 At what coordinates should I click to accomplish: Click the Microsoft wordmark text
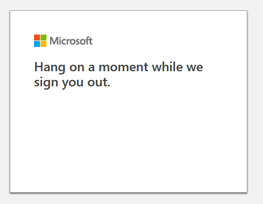71,41
